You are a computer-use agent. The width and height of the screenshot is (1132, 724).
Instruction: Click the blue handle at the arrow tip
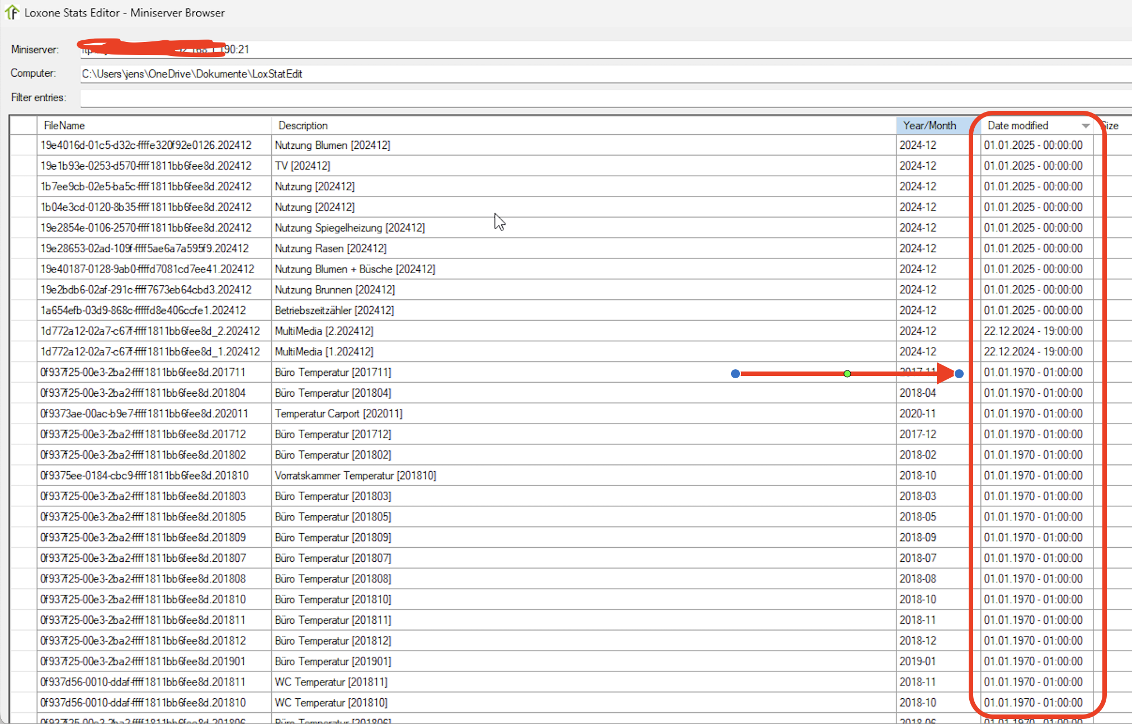point(959,374)
